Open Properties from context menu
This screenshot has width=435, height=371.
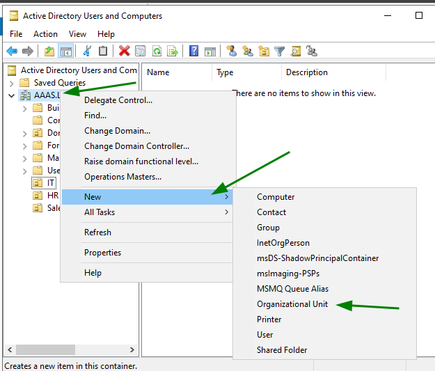tap(148, 253)
